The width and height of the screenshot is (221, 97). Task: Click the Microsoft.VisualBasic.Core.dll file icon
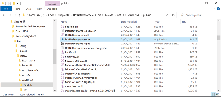[x=63, y=69]
